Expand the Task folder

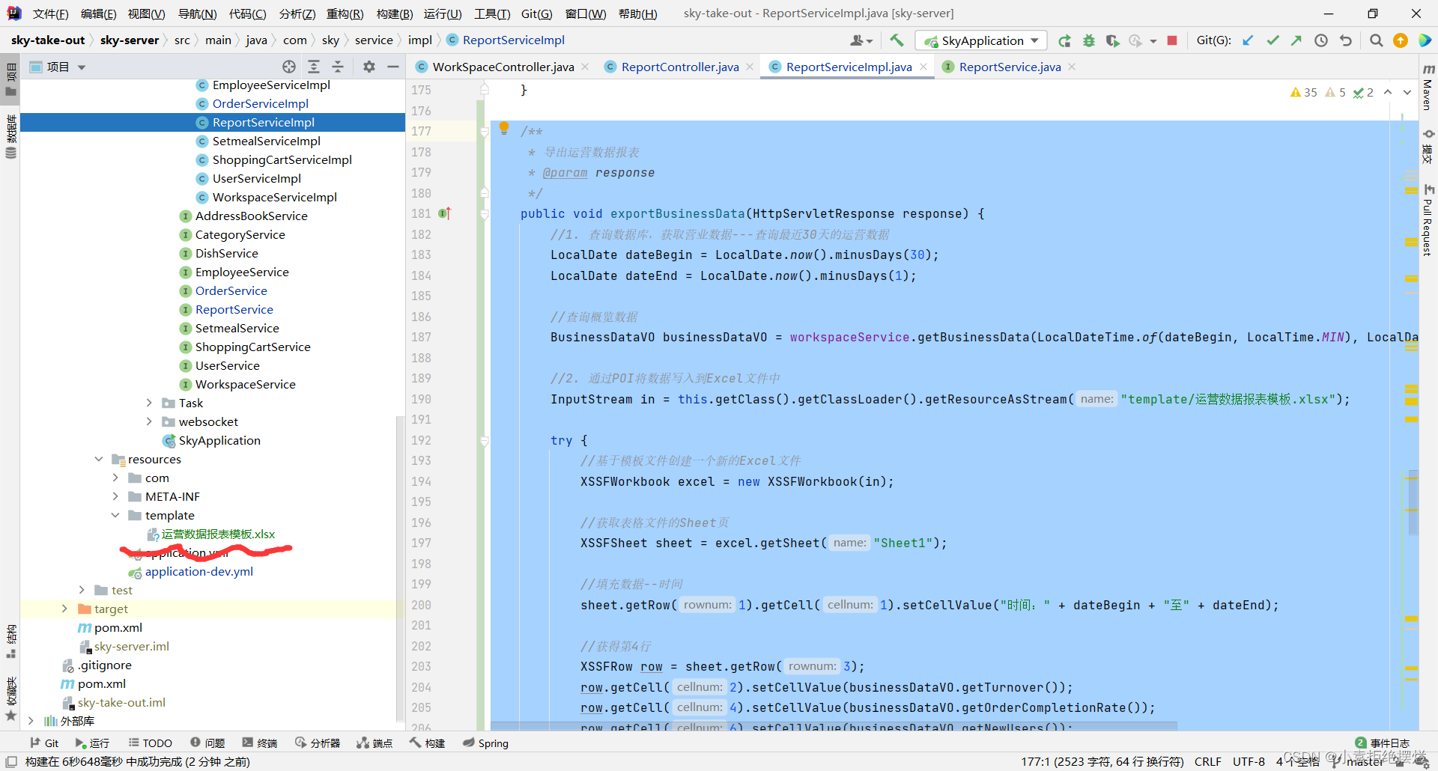pyautogui.click(x=149, y=403)
